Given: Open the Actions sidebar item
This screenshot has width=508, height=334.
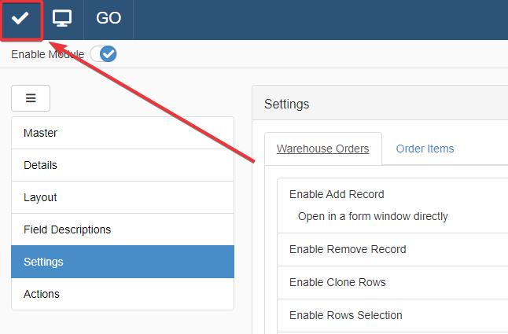Looking at the screenshot, I should pos(123,294).
